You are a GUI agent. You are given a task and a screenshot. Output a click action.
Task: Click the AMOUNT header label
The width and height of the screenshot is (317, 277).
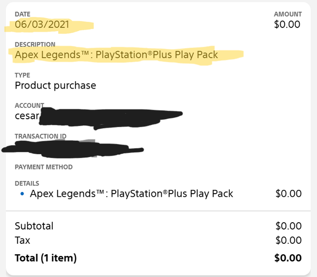coord(288,14)
